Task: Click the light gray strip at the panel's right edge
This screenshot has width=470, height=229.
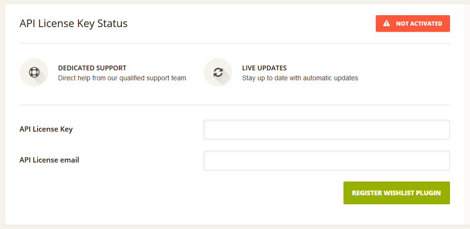Action: [x=467, y=114]
